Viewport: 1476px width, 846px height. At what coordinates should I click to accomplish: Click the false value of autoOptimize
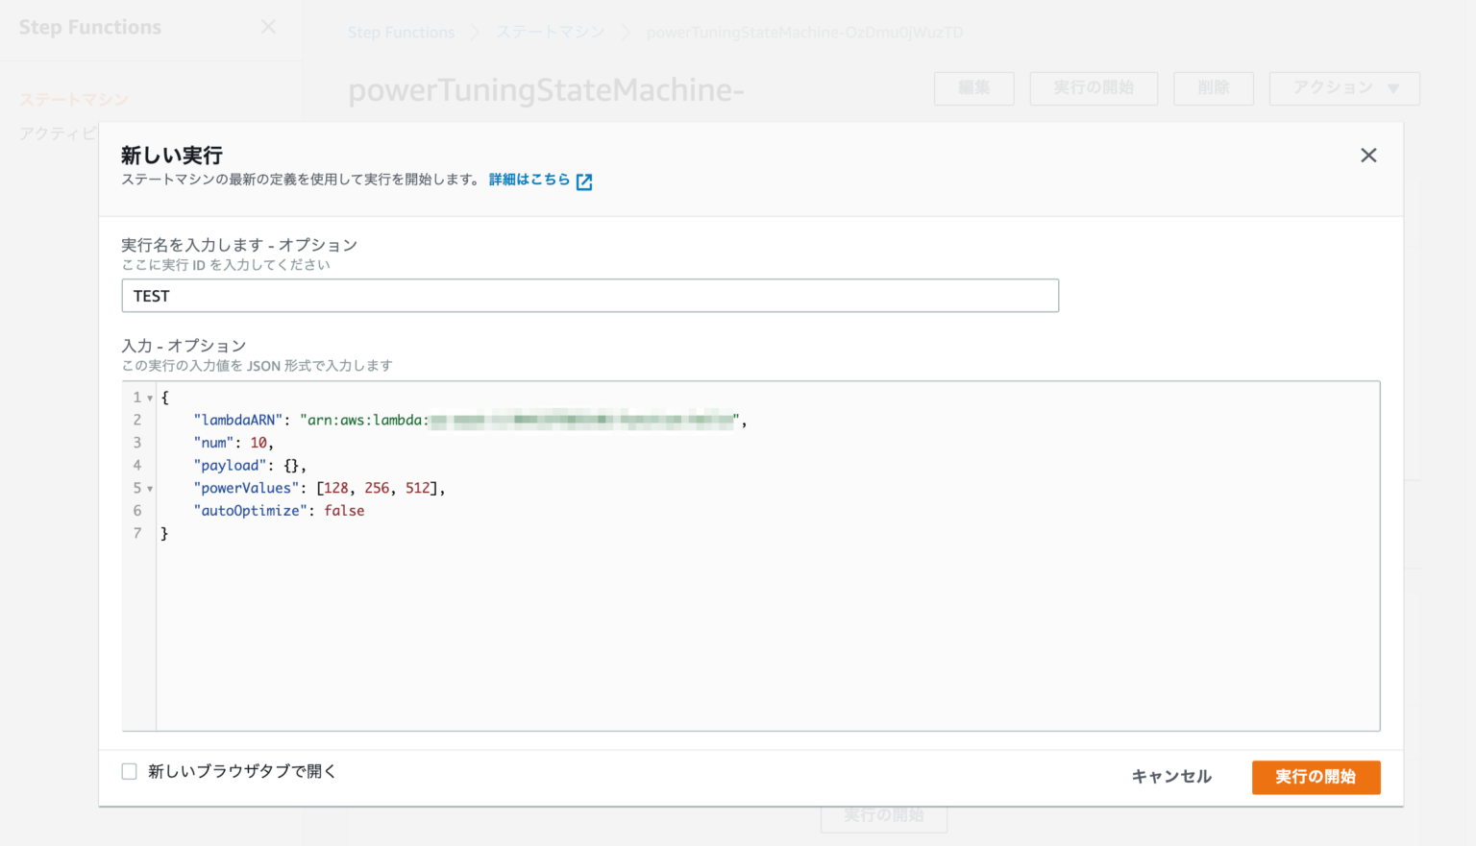[x=344, y=510]
